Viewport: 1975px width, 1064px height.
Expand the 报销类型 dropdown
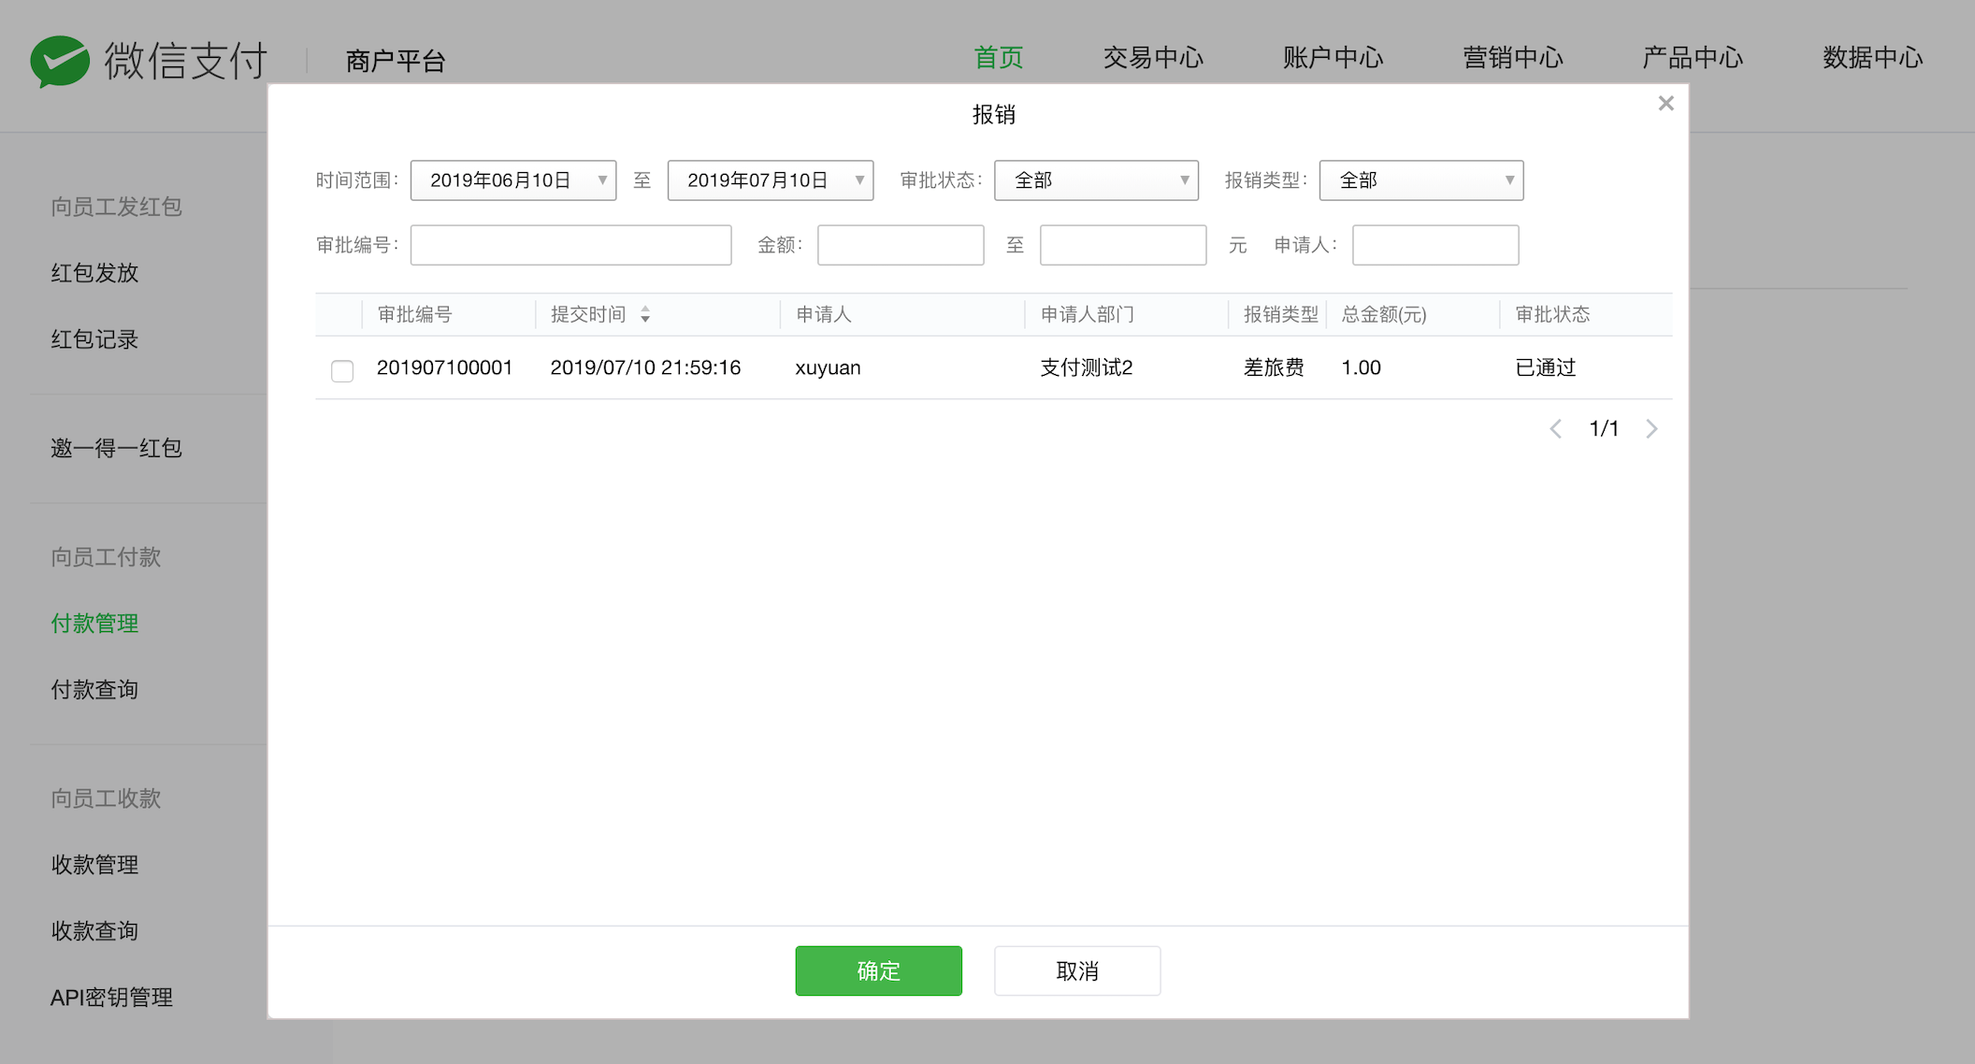[x=1421, y=180]
